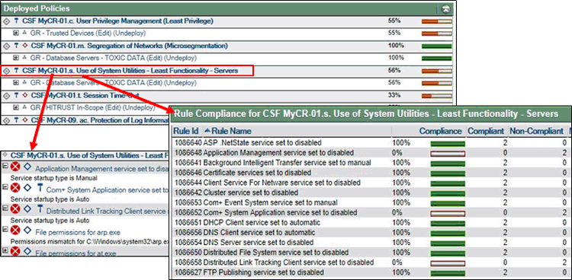Click red error icon for arp.exe file permissions
This screenshot has height=280, width=572.
click(x=15, y=230)
